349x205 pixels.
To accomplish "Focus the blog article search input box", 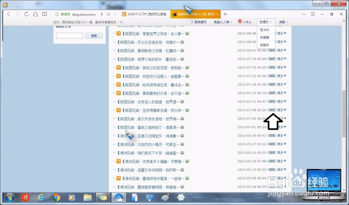I will coord(69,36).
